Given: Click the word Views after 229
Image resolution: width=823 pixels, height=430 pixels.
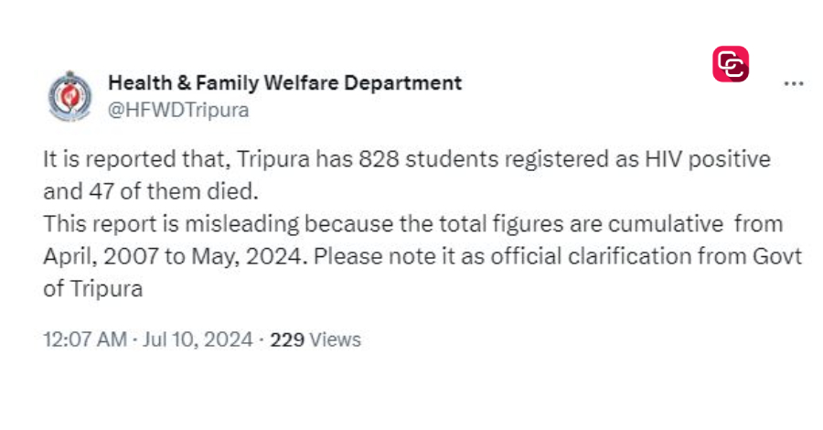Looking at the screenshot, I should coord(335,339).
